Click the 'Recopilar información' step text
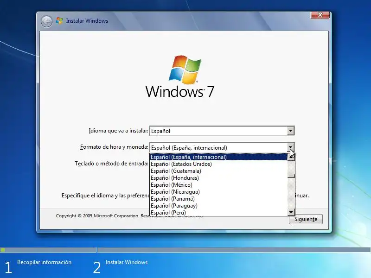Screen dimensions: 371x278 coord(44,262)
